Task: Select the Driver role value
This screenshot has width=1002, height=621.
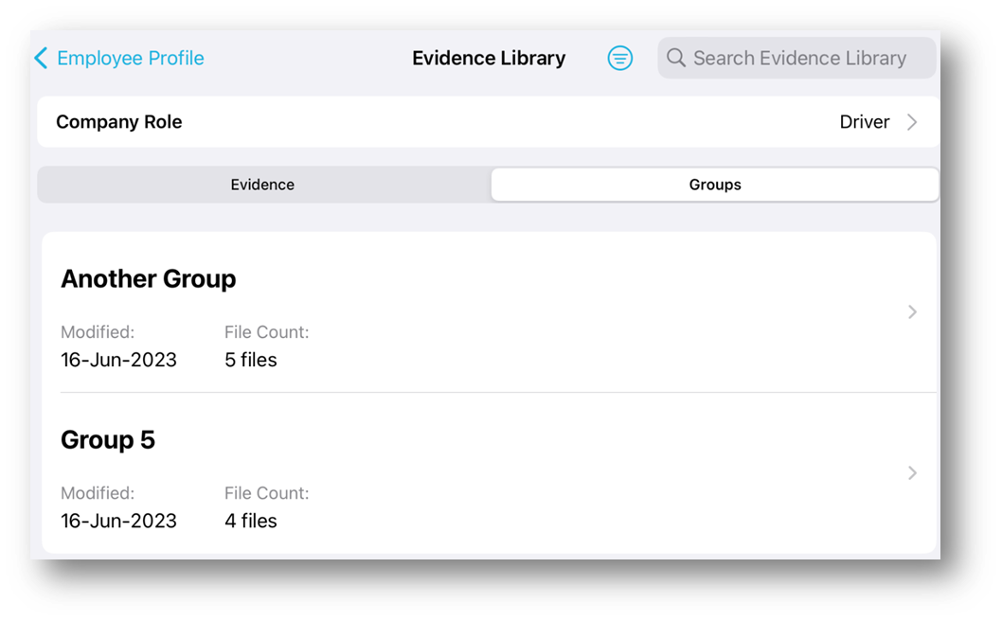Action: (864, 122)
